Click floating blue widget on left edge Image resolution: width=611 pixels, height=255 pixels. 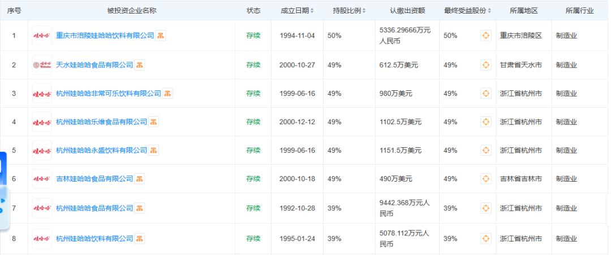click(x=3, y=191)
